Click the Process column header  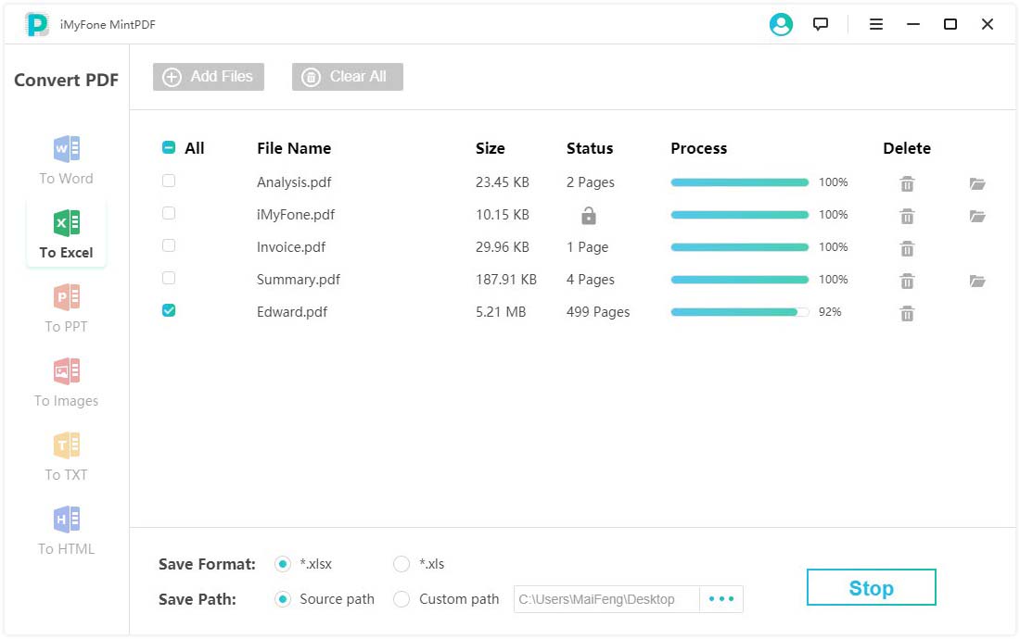point(698,149)
